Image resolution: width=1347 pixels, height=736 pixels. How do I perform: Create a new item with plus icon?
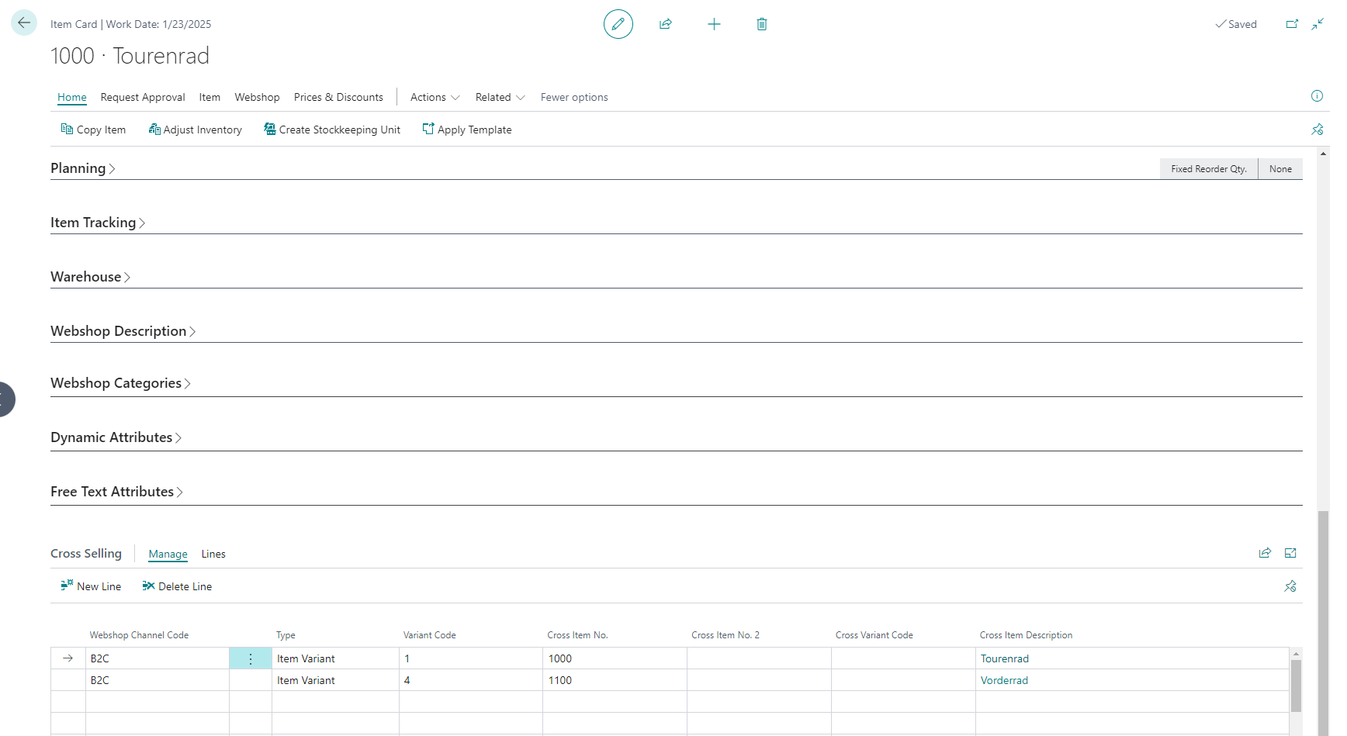click(x=714, y=24)
